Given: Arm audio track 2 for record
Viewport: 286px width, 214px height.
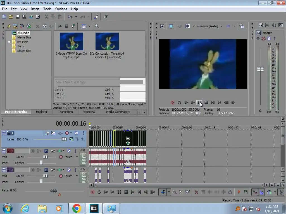Looking at the screenshot, I should point(32,151).
